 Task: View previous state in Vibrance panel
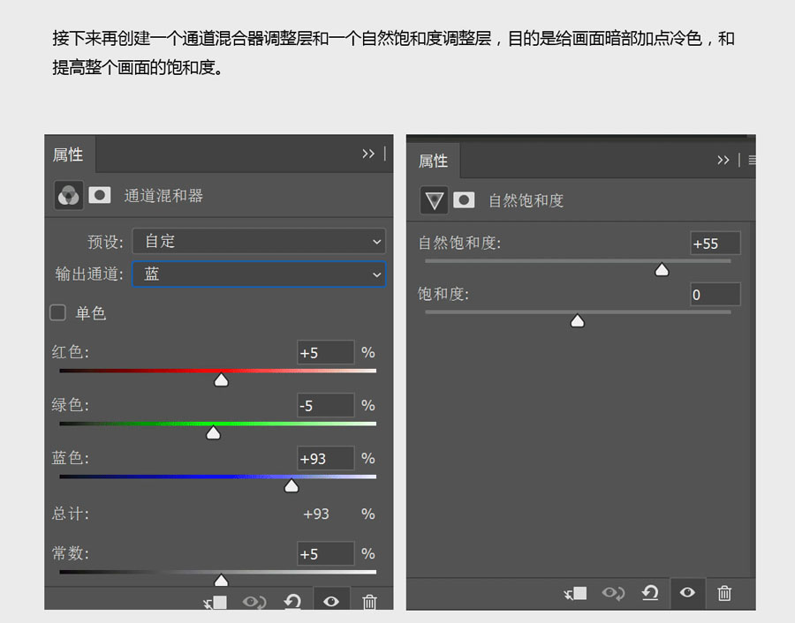point(613,593)
